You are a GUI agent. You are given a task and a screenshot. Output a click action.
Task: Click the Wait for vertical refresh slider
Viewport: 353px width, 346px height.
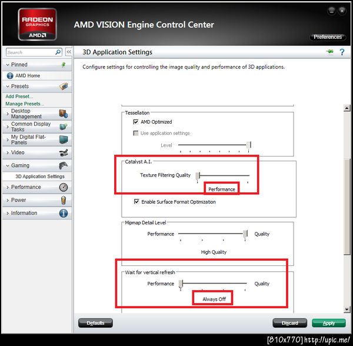(x=181, y=284)
